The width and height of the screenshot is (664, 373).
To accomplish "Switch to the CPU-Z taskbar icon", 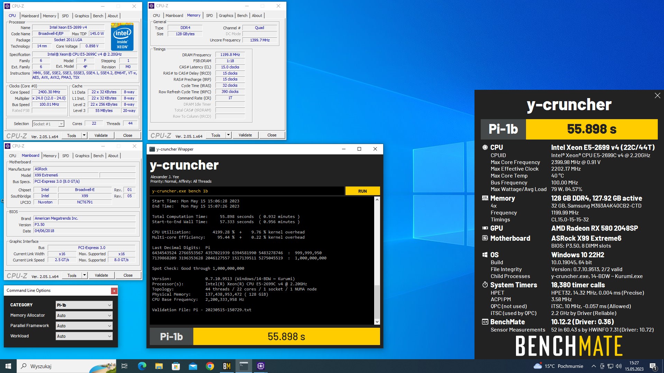I will pyautogui.click(x=261, y=366).
